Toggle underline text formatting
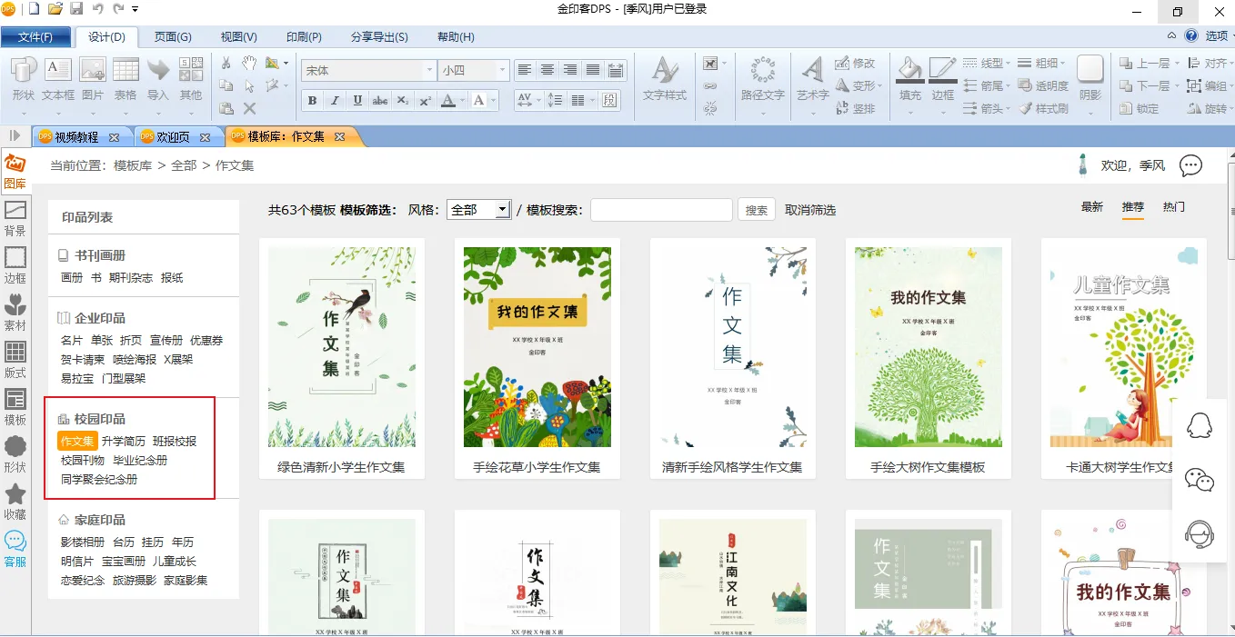 (357, 101)
